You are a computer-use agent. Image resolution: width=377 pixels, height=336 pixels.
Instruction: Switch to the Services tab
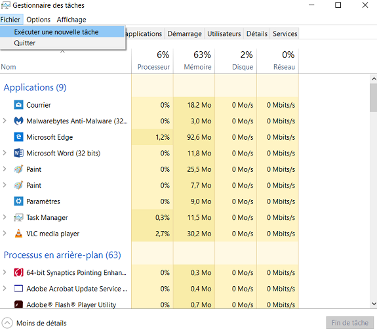[285, 33]
